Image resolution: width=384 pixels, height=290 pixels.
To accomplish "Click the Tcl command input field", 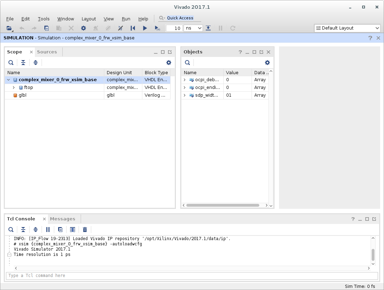I will 192,276.
